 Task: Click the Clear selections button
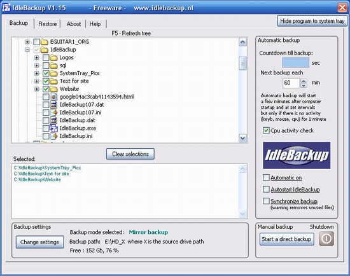click(130, 154)
